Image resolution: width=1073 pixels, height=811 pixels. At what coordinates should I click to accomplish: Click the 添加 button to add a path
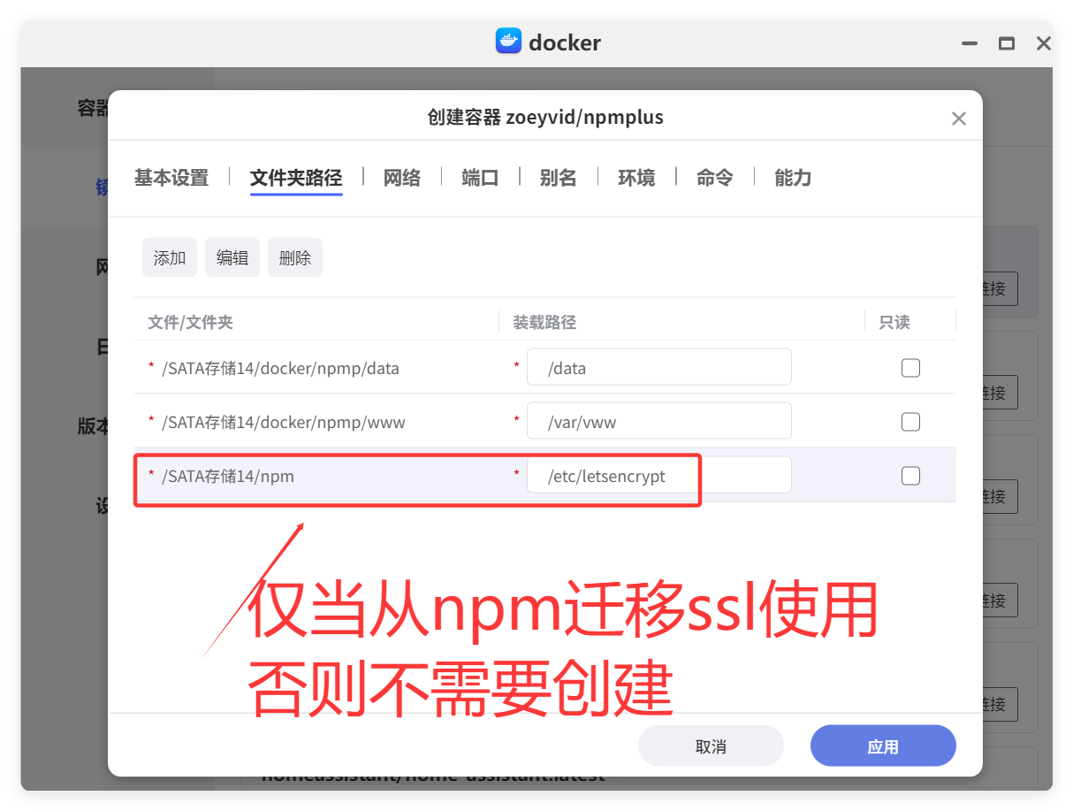(169, 256)
